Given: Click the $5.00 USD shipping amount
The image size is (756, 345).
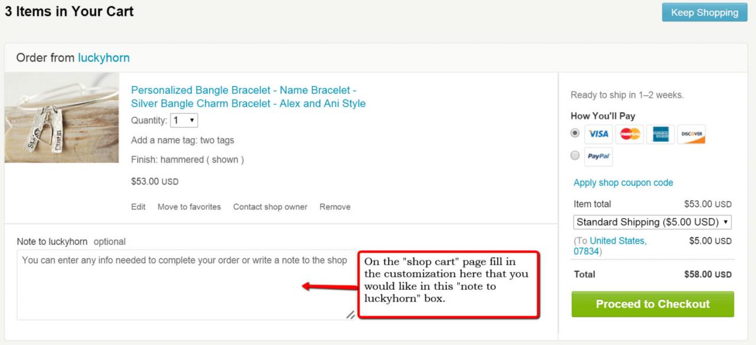Looking at the screenshot, I should (711, 241).
